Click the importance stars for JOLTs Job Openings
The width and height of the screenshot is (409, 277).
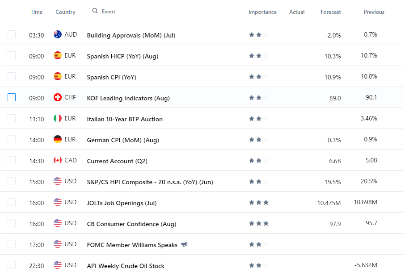pos(259,203)
